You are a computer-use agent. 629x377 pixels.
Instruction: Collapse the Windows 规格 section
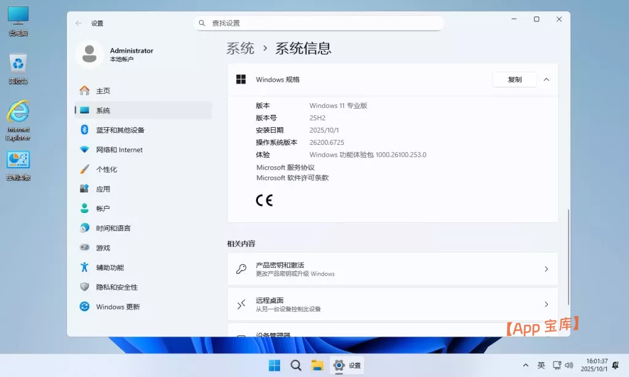point(546,79)
